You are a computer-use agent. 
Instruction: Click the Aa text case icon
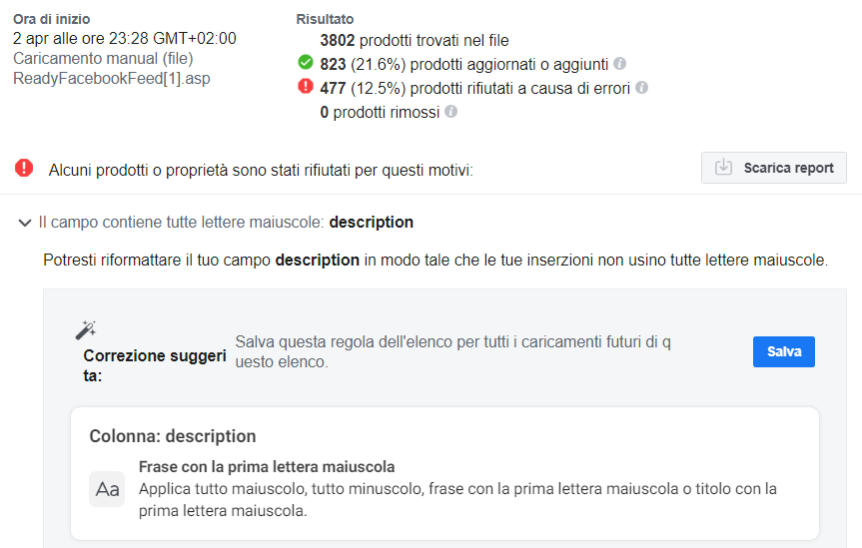point(107,489)
